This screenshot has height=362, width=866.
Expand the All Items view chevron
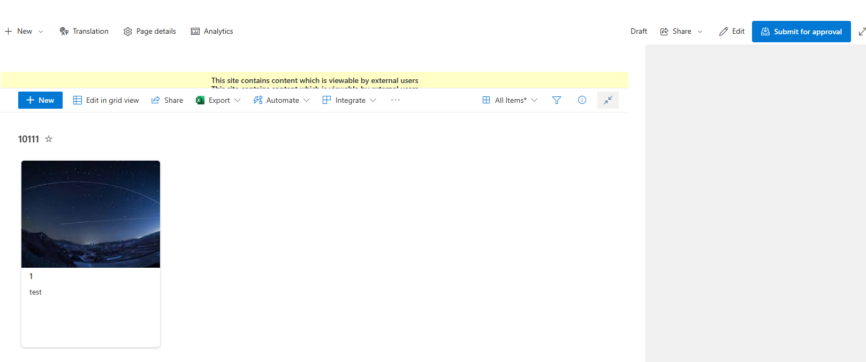click(534, 100)
